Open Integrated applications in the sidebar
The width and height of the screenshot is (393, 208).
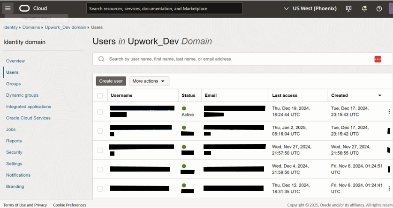coord(29,107)
